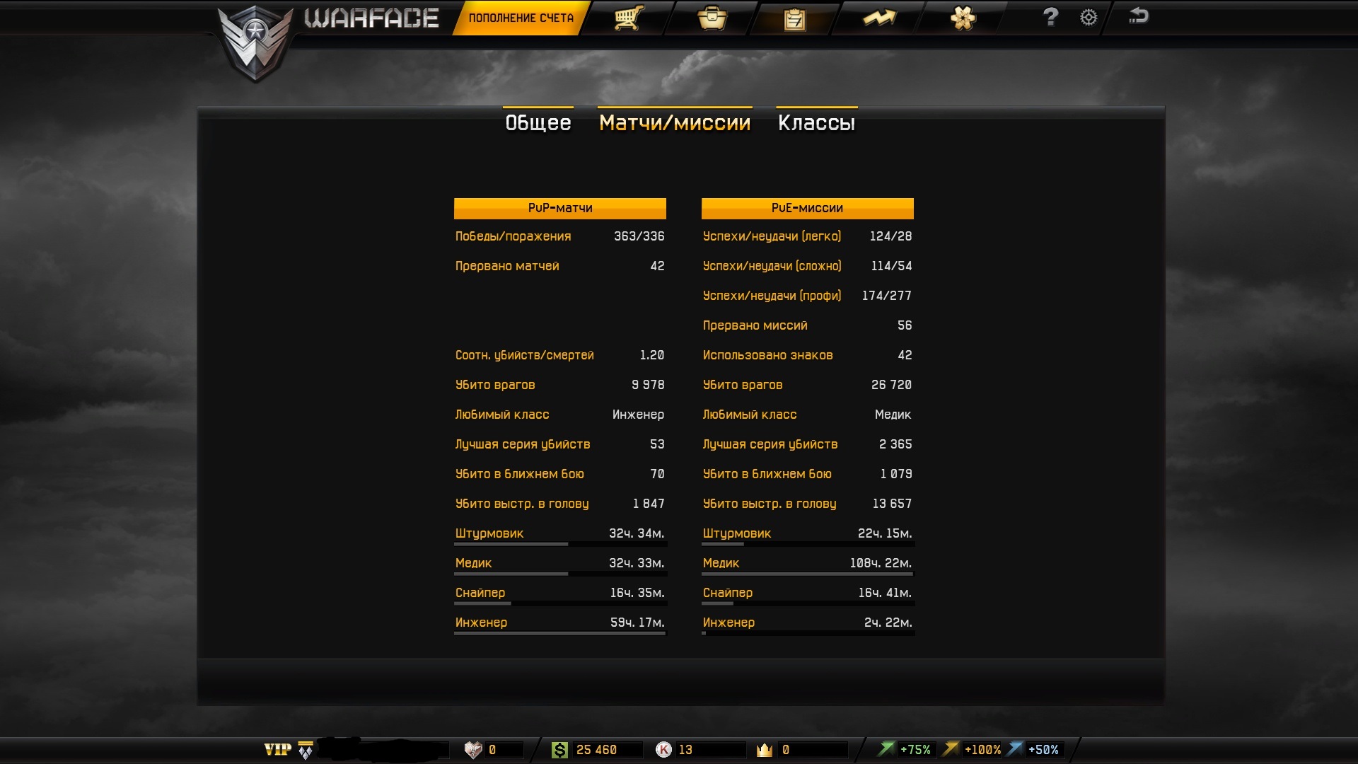
Task: Switch to the Классы tab
Action: [x=816, y=122]
